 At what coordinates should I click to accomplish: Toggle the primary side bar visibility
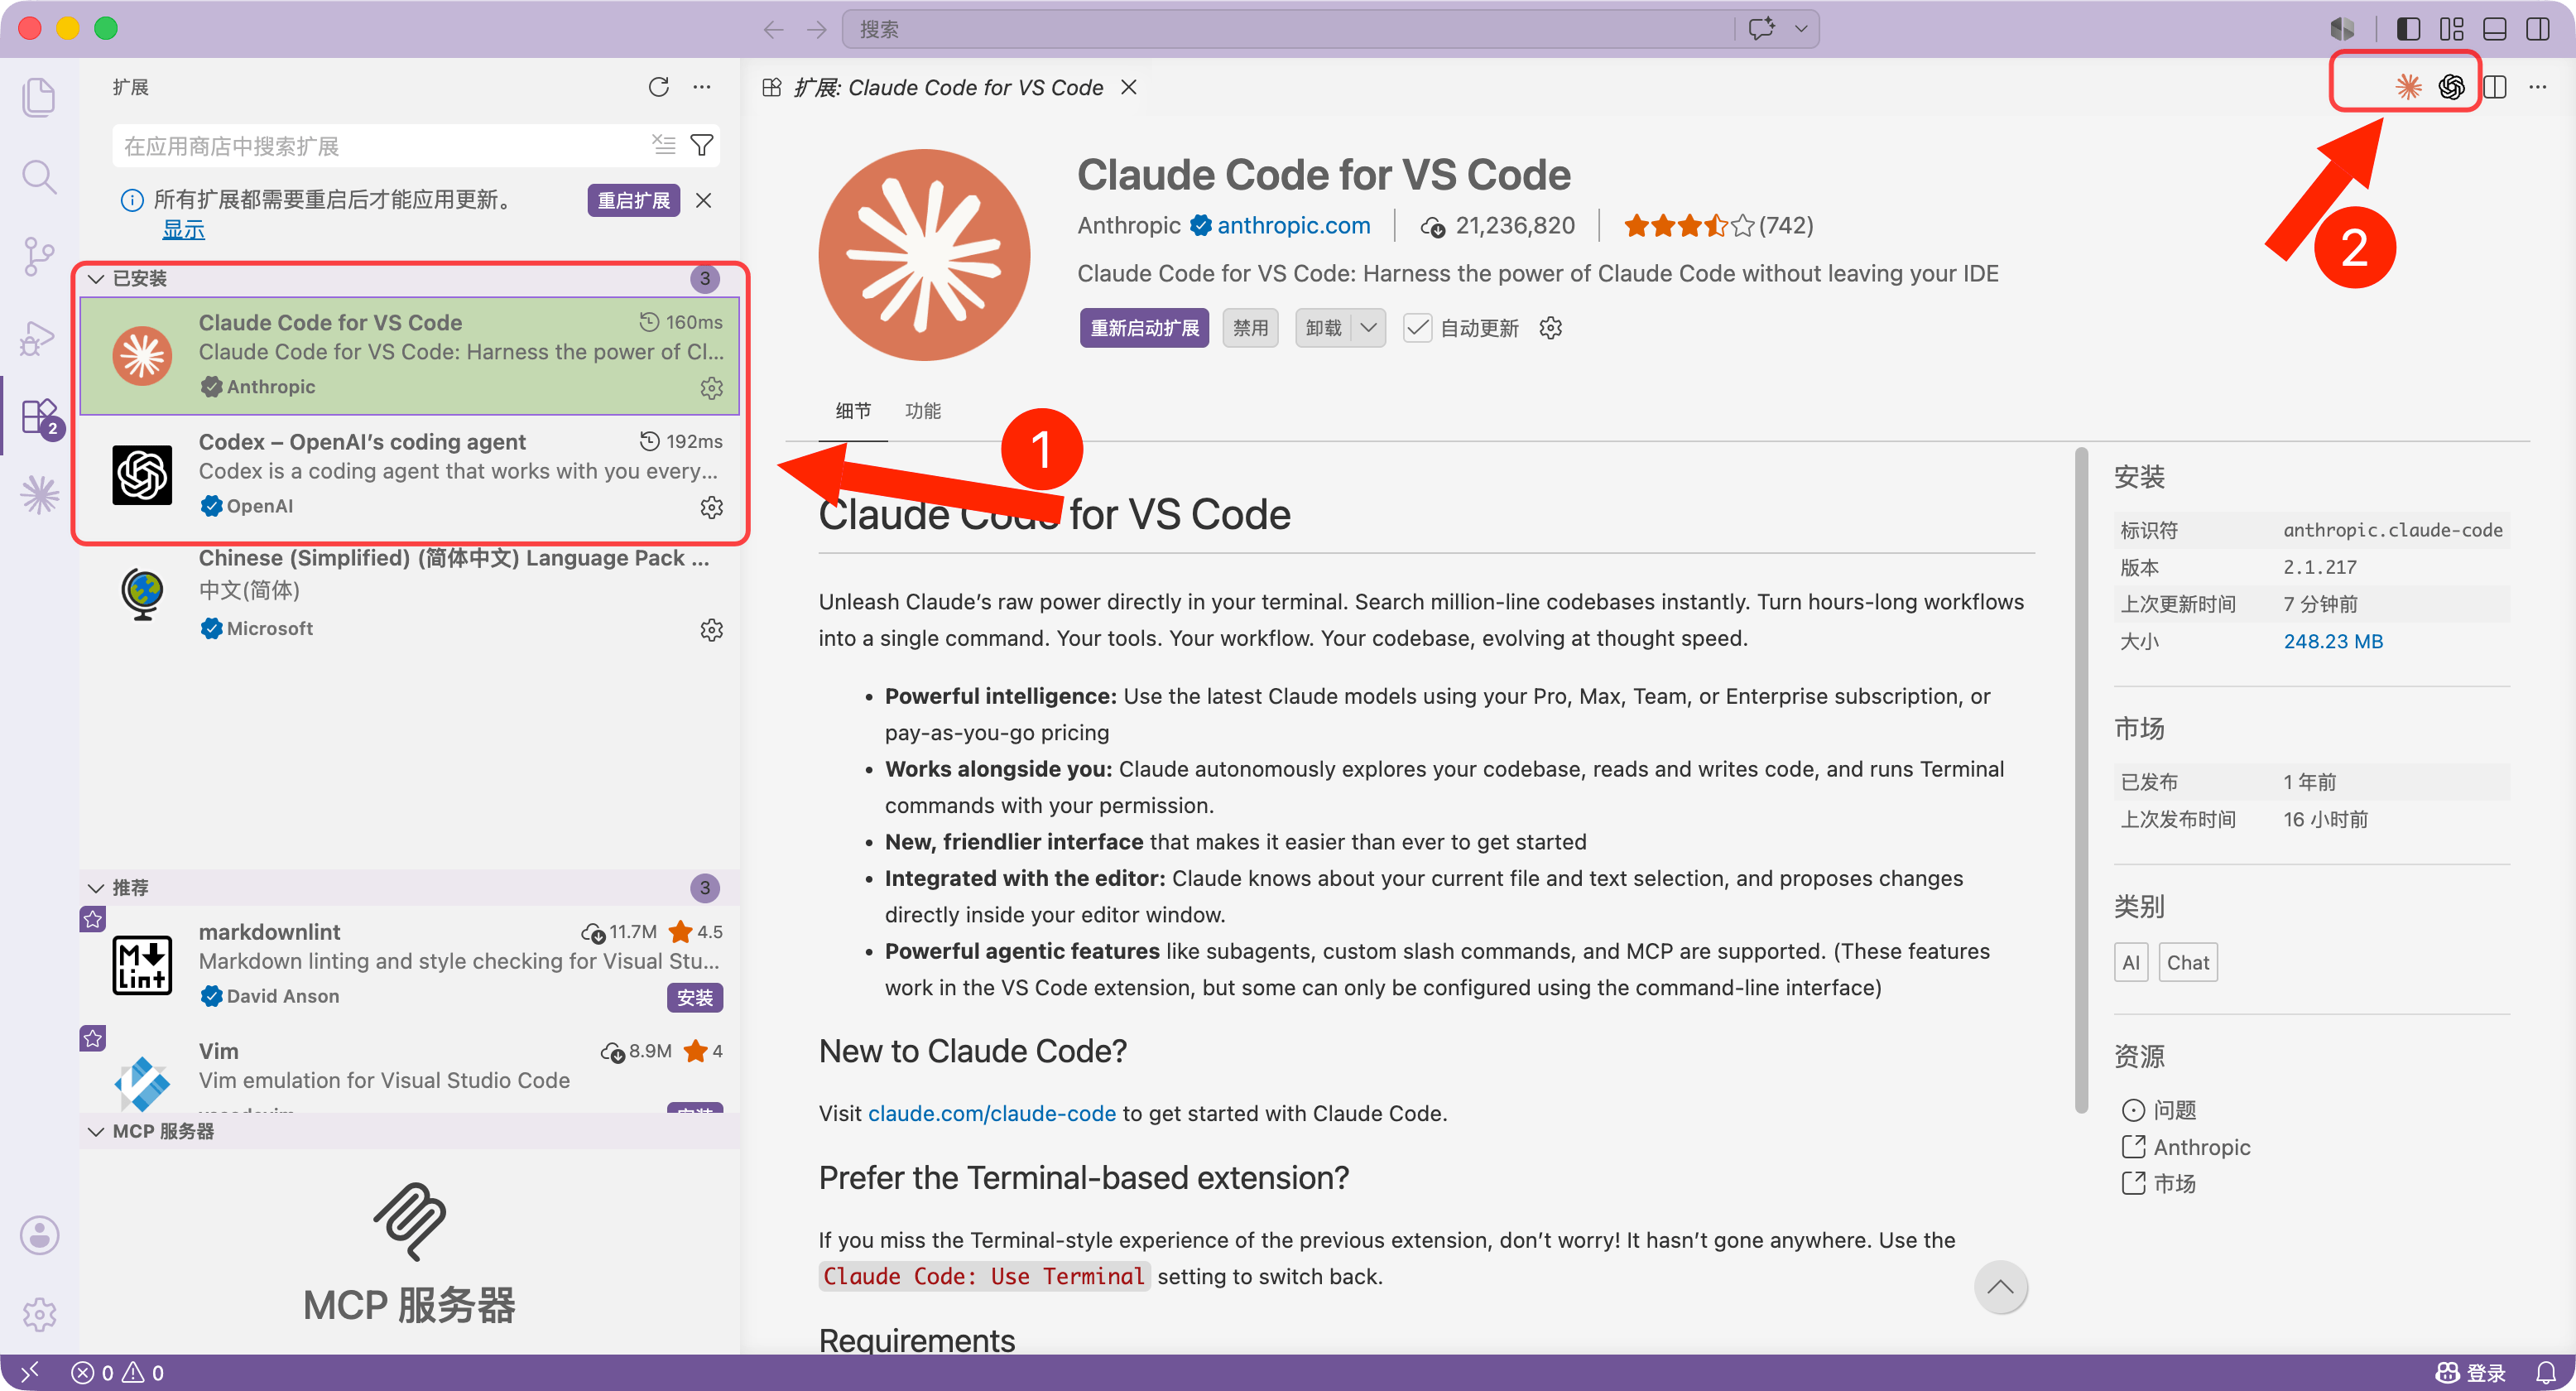(2409, 29)
